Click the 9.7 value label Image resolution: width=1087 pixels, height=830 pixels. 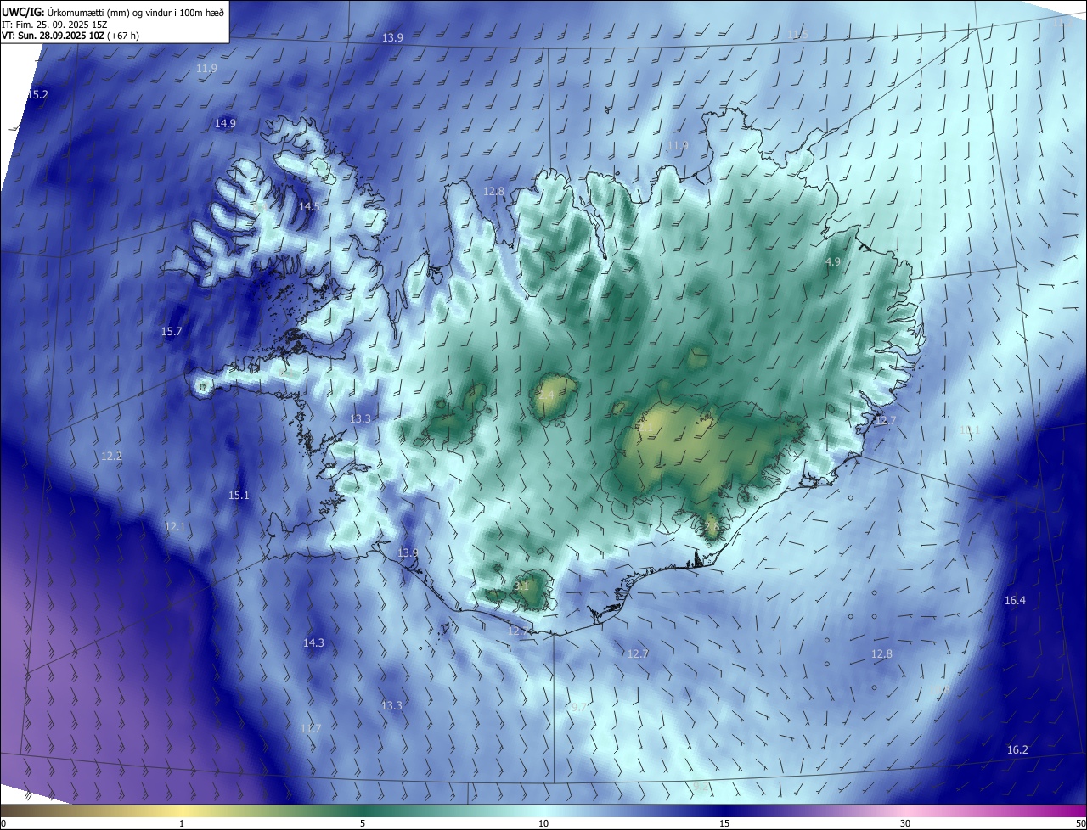point(578,707)
